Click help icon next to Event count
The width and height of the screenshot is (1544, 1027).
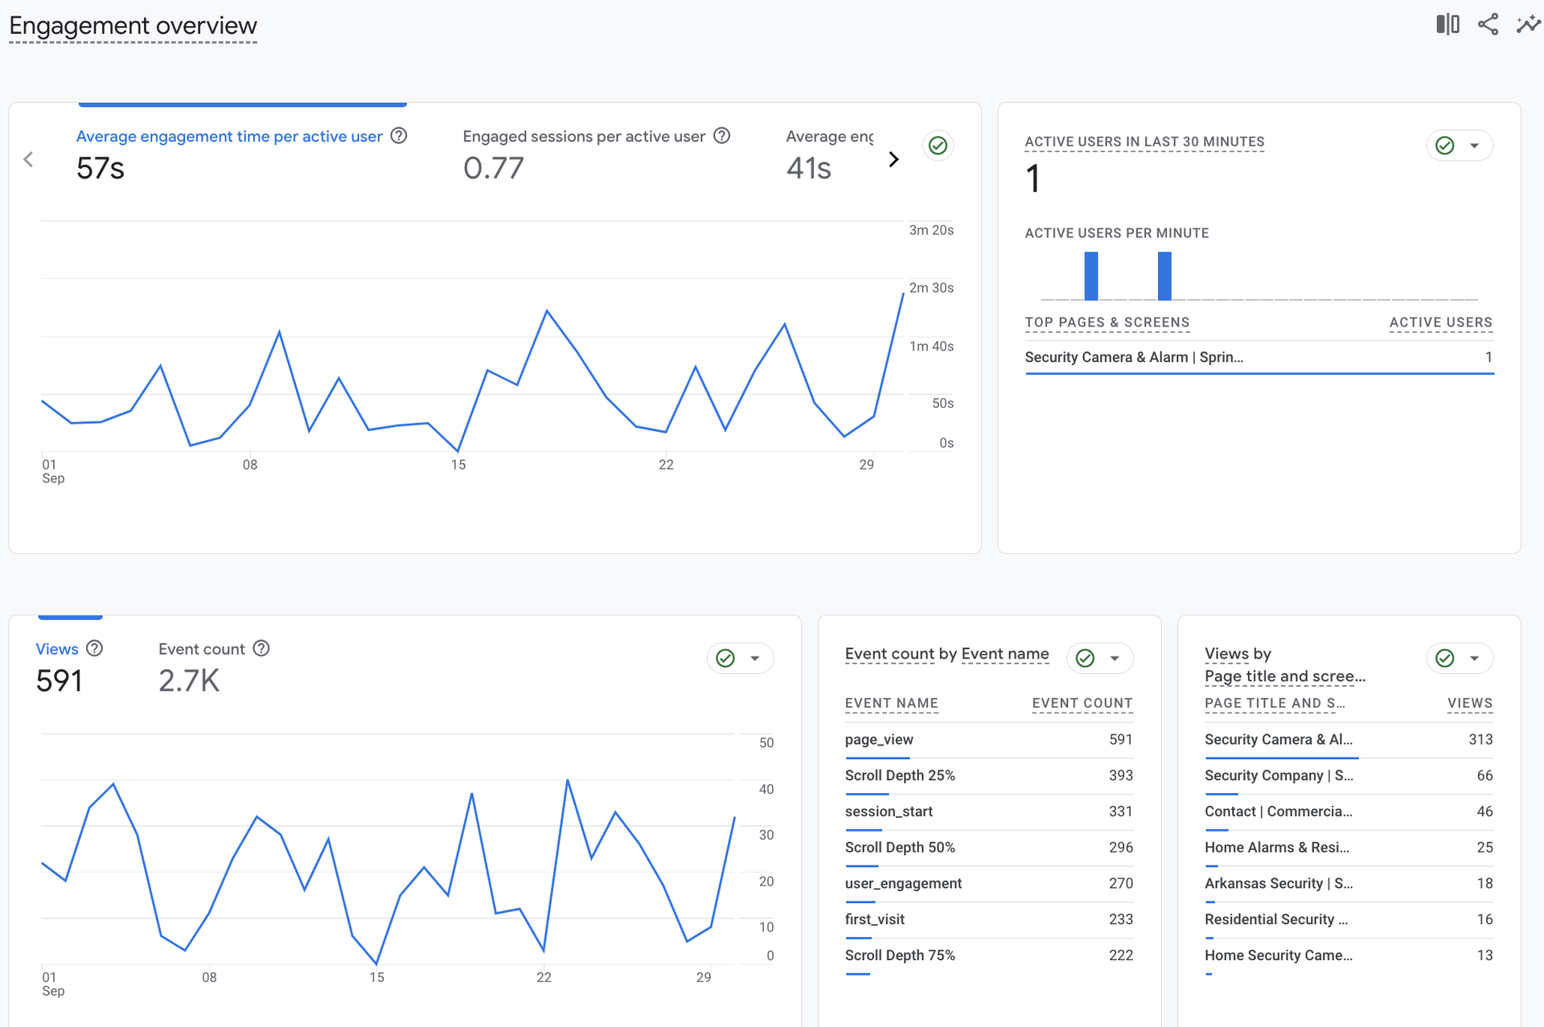261,648
